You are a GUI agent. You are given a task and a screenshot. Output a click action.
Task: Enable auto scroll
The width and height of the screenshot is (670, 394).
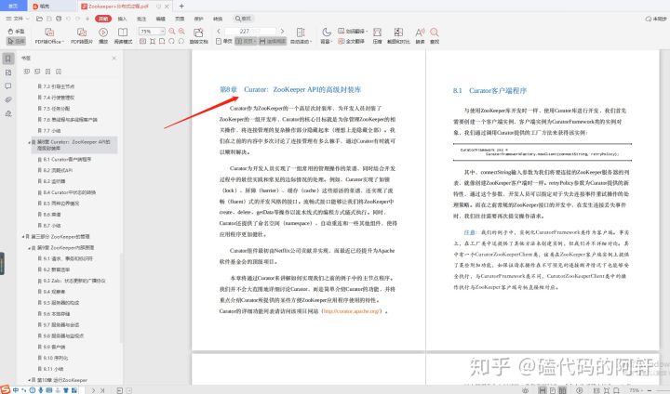(301, 36)
